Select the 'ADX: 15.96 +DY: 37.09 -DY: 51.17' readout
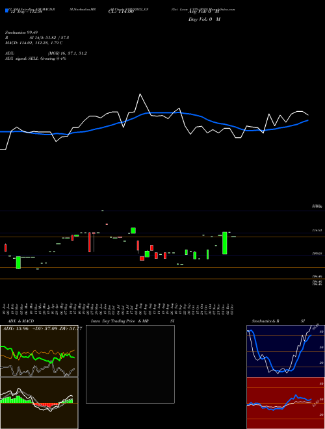Screen dimensions: 325x429 [42, 328]
